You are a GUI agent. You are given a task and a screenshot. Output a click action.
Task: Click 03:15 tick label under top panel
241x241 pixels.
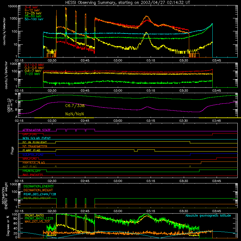pos(151,61)
